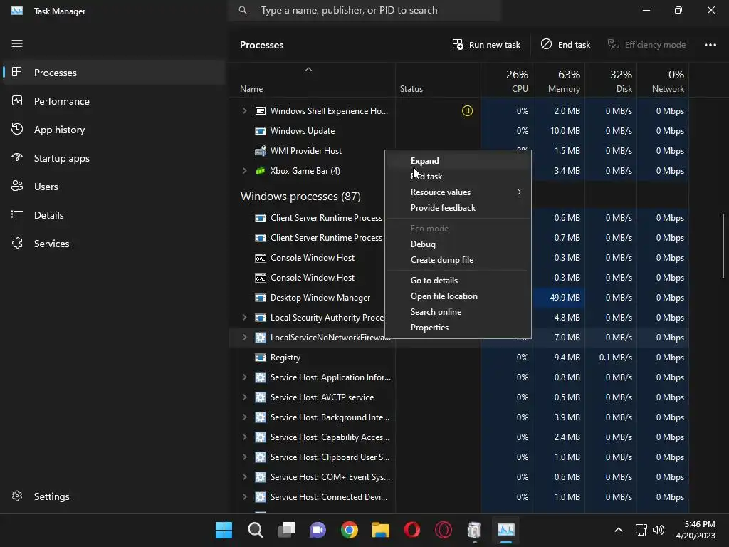This screenshot has height=547, width=729.
Task: Click the process list vertical scrollbar
Action: click(723, 246)
